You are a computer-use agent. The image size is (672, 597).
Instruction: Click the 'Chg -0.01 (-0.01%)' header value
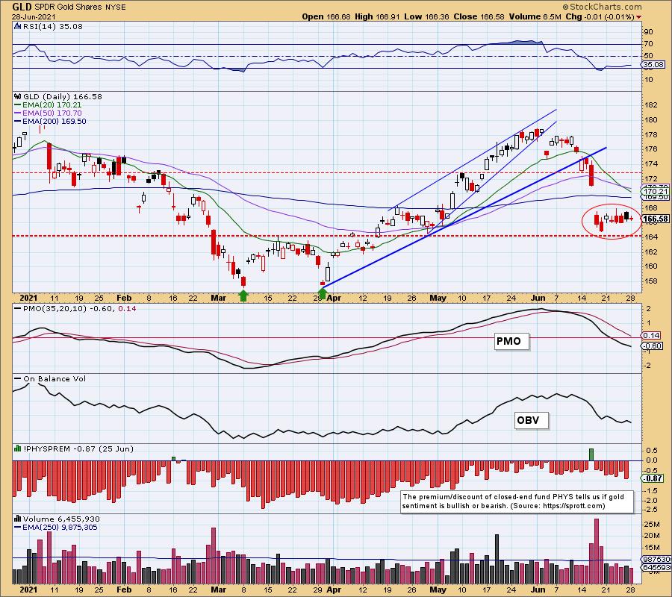[x=600, y=17]
